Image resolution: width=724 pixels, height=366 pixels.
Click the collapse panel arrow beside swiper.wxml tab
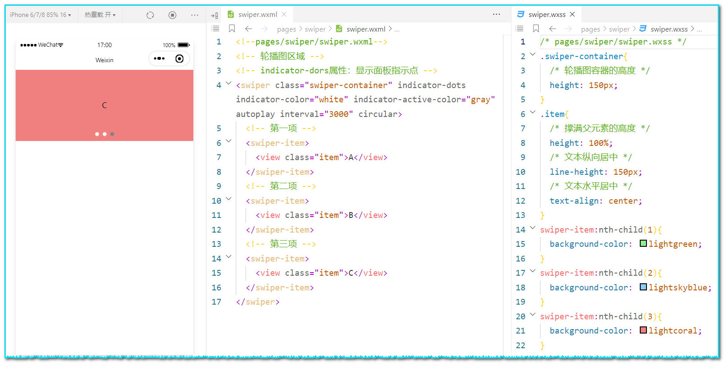[x=214, y=15]
